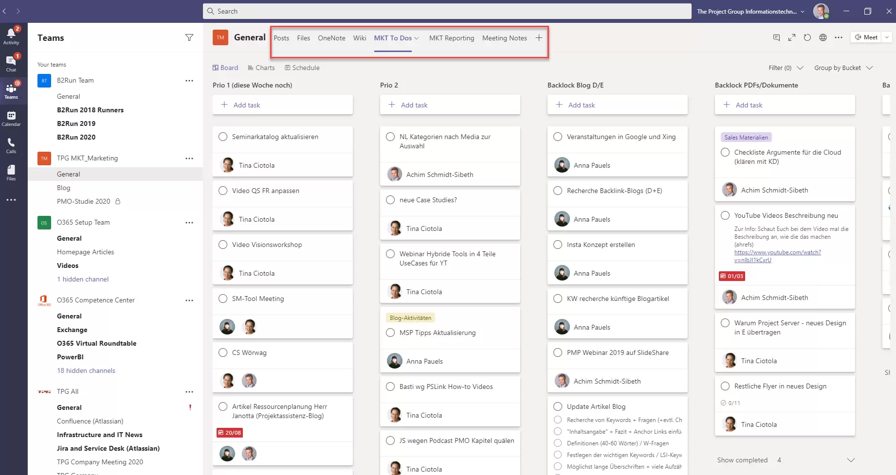Viewport: 896px width, 475px height.
Task: Click the filter teams funnel icon
Action: pyautogui.click(x=189, y=37)
